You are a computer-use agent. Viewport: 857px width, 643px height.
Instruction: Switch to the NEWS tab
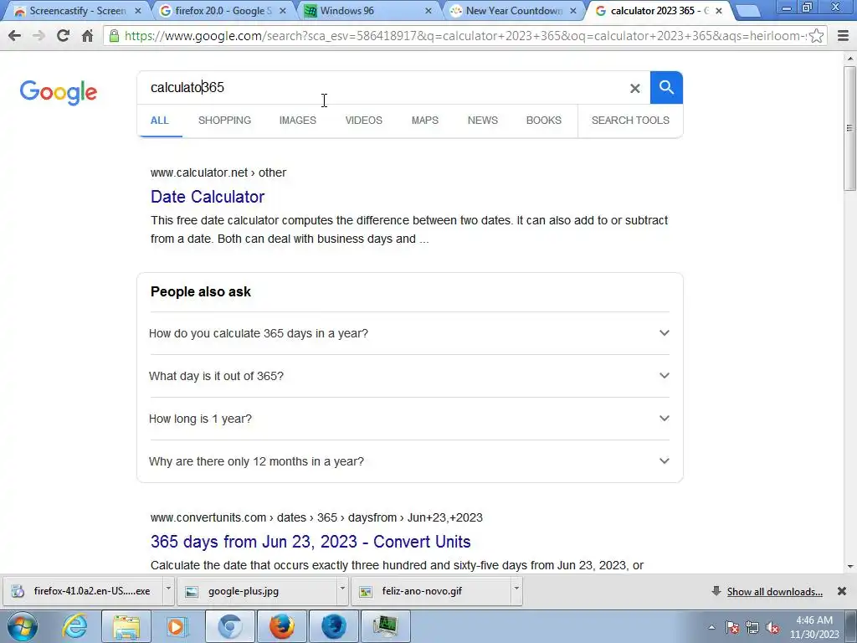tap(483, 121)
